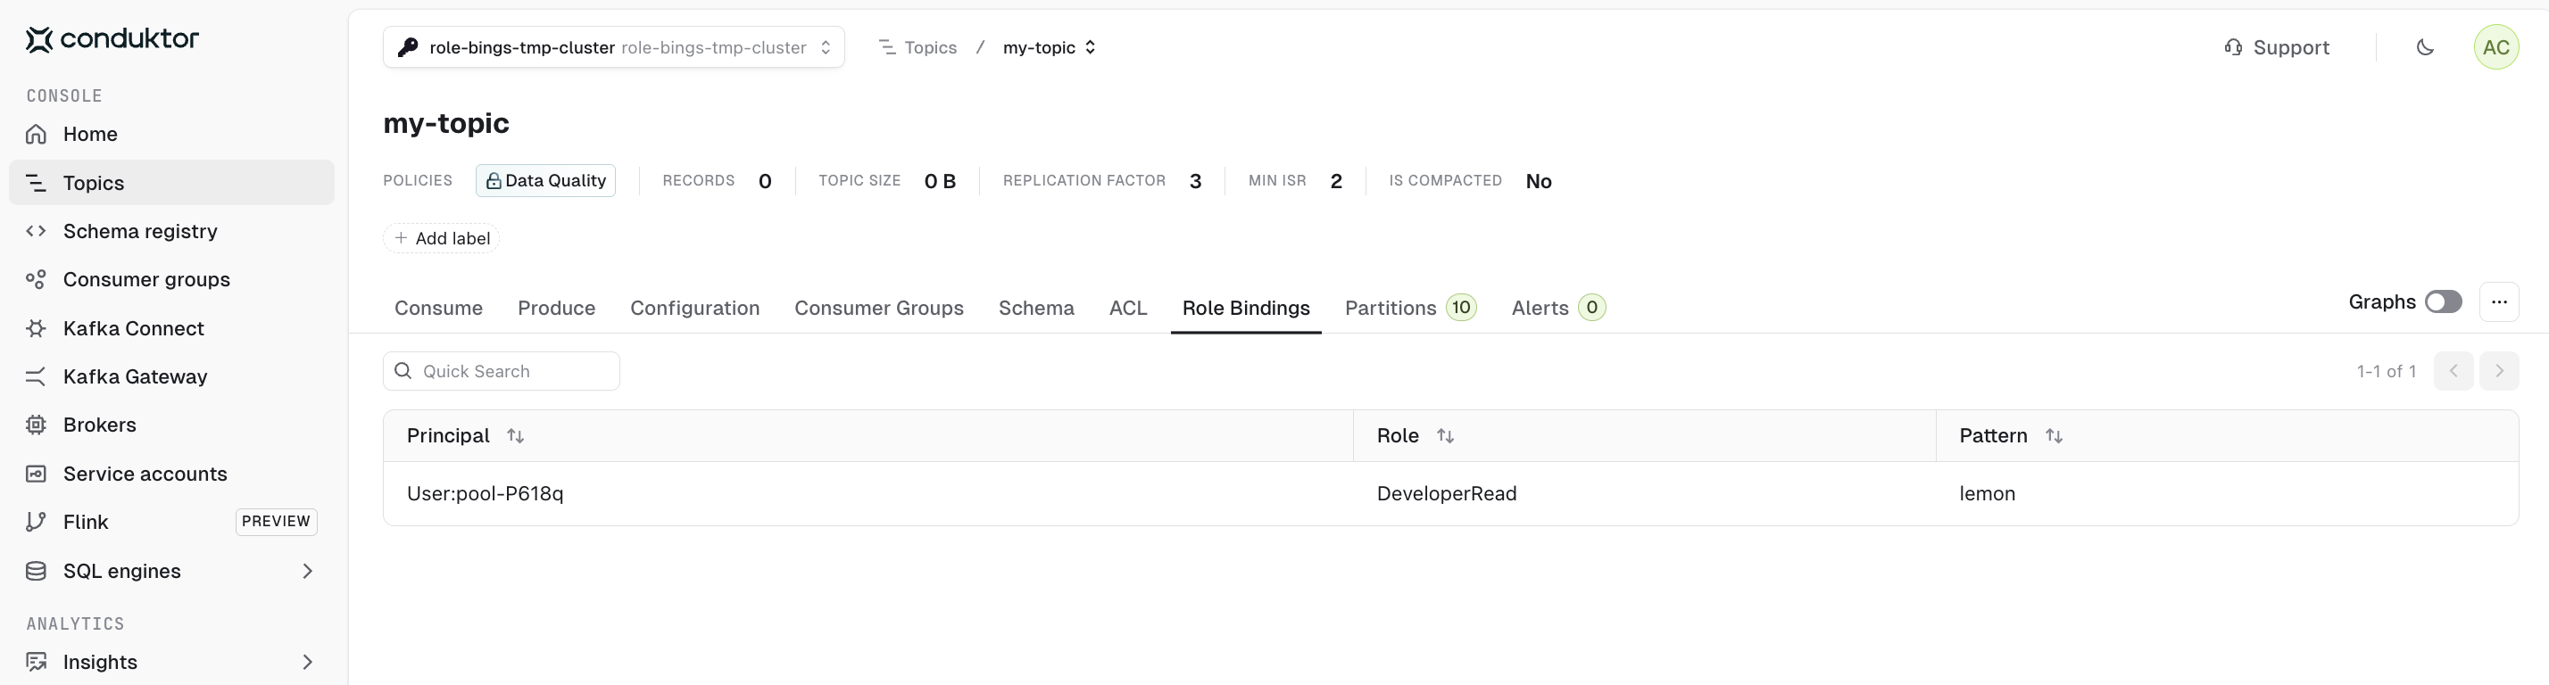Open Brokers sidebar item
Image resolution: width=2549 pixels, height=685 pixels.
coord(171,425)
